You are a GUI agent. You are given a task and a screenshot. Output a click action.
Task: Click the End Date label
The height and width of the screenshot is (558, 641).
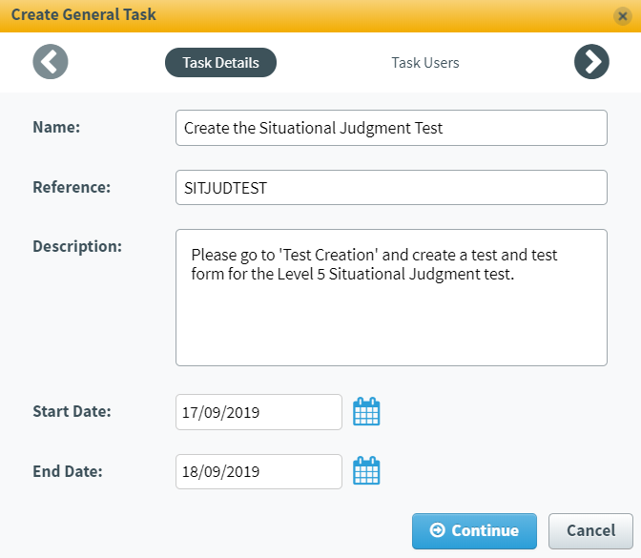click(x=68, y=471)
